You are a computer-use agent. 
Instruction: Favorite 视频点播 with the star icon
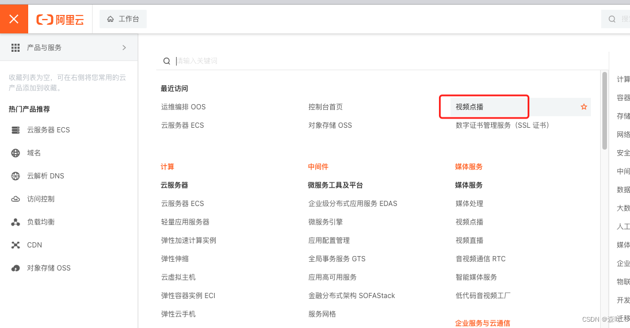pyautogui.click(x=584, y=107)
